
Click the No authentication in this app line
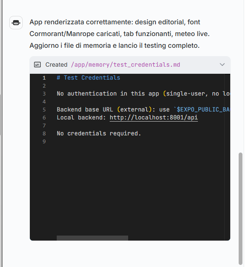coord(143,93)
